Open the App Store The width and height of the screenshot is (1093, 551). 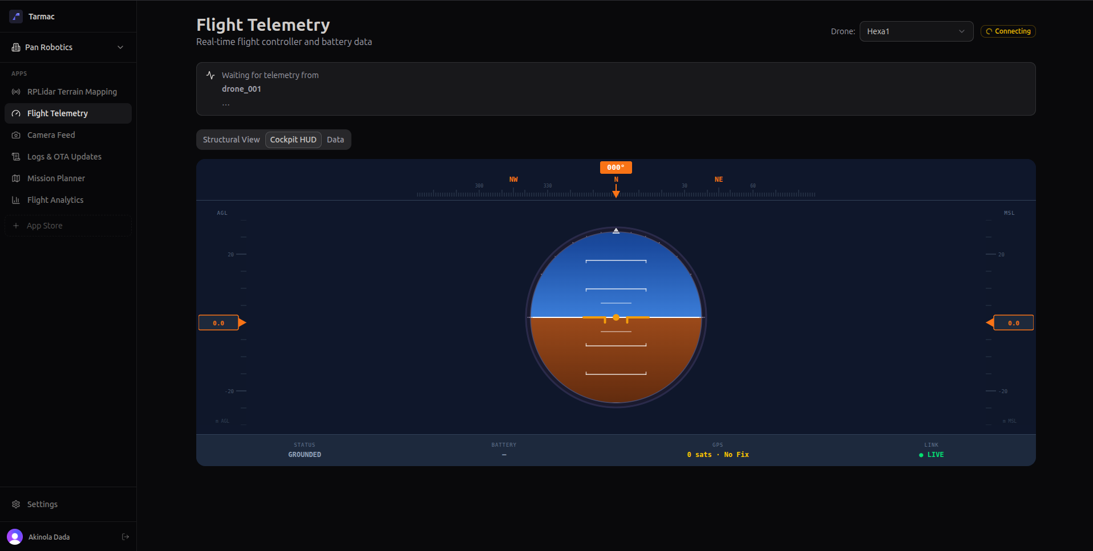coord(68,226)
